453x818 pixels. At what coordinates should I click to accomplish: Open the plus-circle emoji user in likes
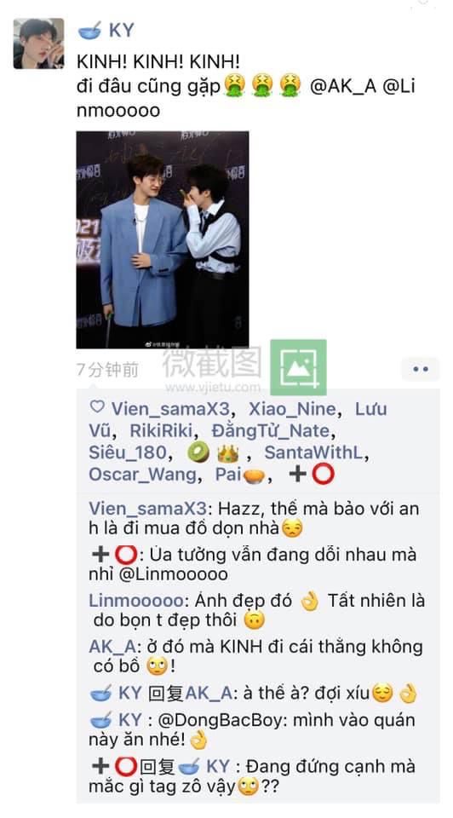tap(311, 475)
